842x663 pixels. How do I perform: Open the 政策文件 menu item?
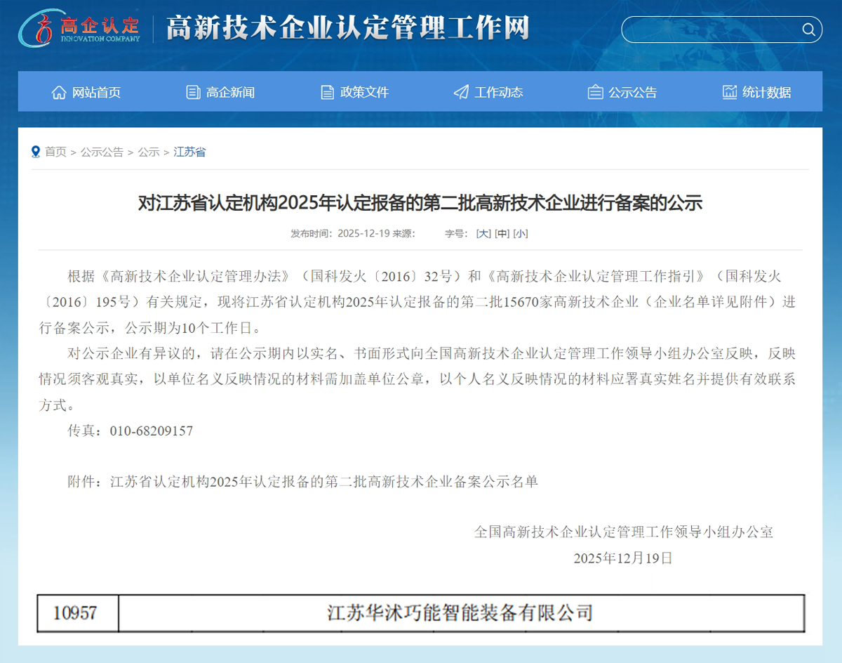click(364, 92)
